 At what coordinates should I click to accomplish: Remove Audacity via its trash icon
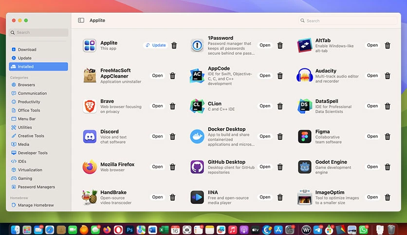(x=388, y=76)
